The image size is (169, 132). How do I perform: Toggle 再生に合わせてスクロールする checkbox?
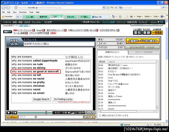(x=100, y=115)
